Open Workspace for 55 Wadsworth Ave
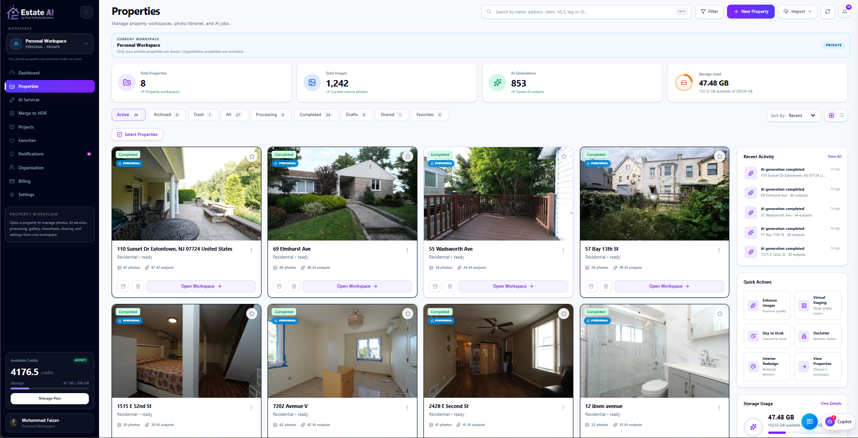This screenshot has width=858, height=438. click(513, 286)
